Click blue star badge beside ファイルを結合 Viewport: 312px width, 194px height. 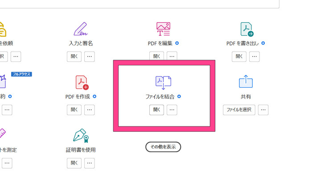tap(179, 96)
